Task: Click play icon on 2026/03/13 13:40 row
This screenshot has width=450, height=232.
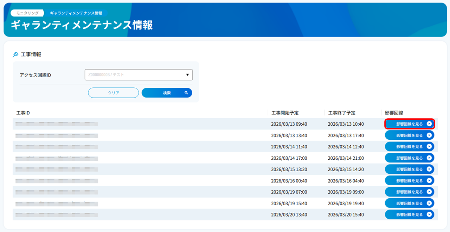Action: coord(429,135)
